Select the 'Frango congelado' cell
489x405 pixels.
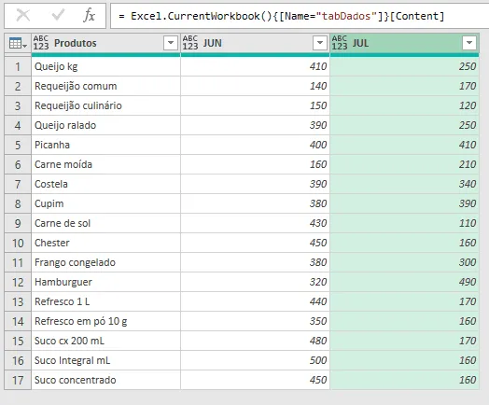[106, 262]
